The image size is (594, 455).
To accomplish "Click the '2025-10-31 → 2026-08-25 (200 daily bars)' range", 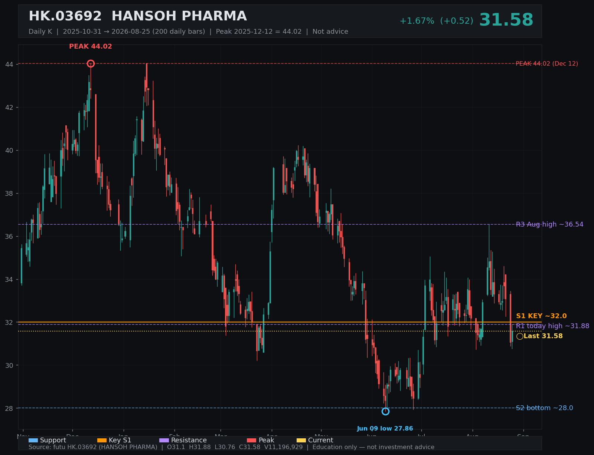I will tap(134, 32).
